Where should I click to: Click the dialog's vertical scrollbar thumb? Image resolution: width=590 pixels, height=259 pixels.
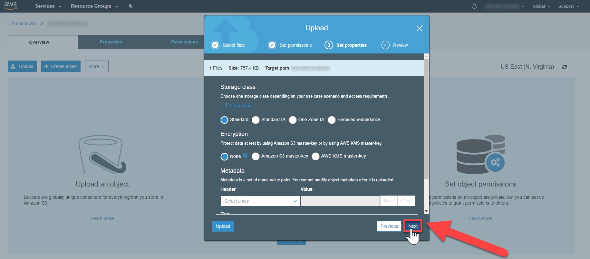[426, 119]
